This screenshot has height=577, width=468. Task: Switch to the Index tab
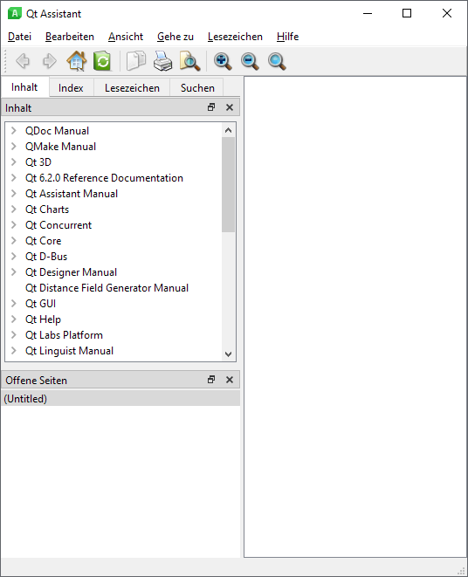click(71, 88)
